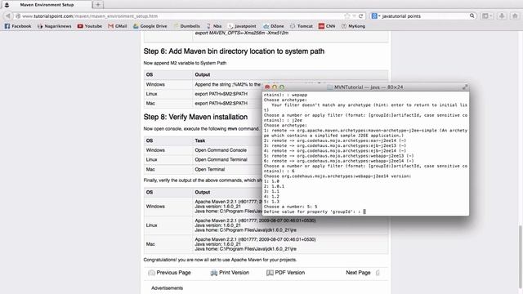This screenshot has height=294, width=523.
Task: Open search engine selector dropdown
Action: [376, 16]
